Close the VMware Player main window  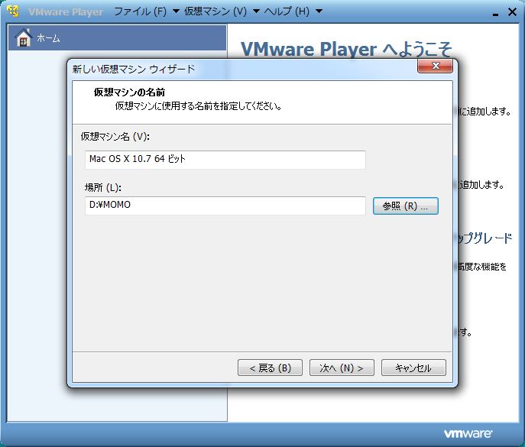(512, 12)
